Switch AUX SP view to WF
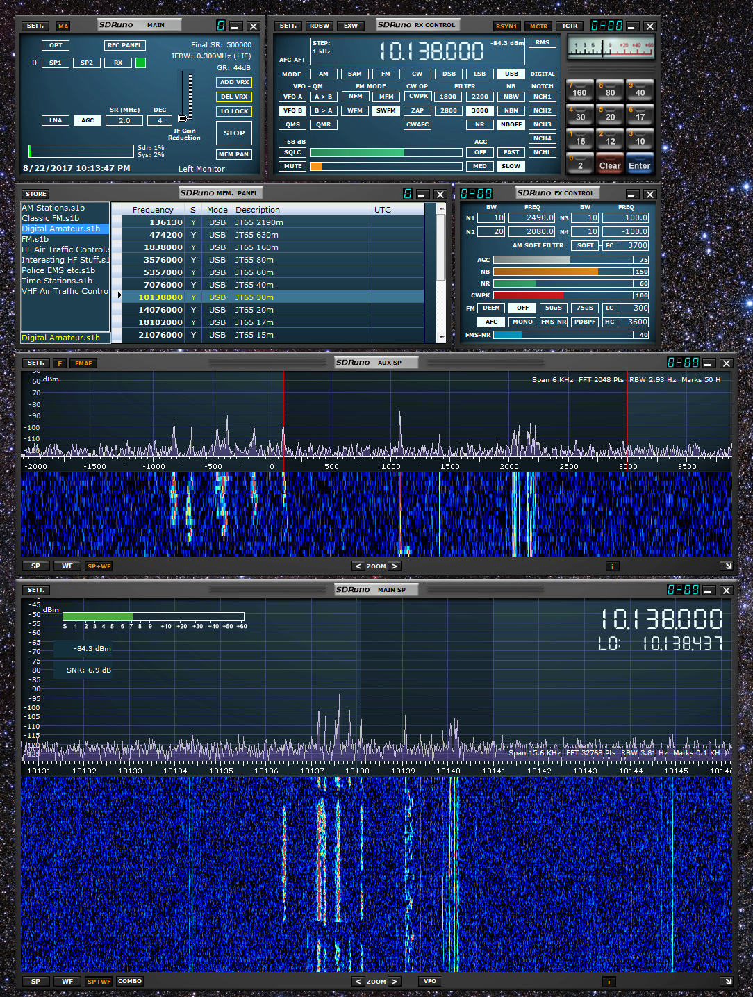Viewport: 753px width, 997px height. pos(67,566)
